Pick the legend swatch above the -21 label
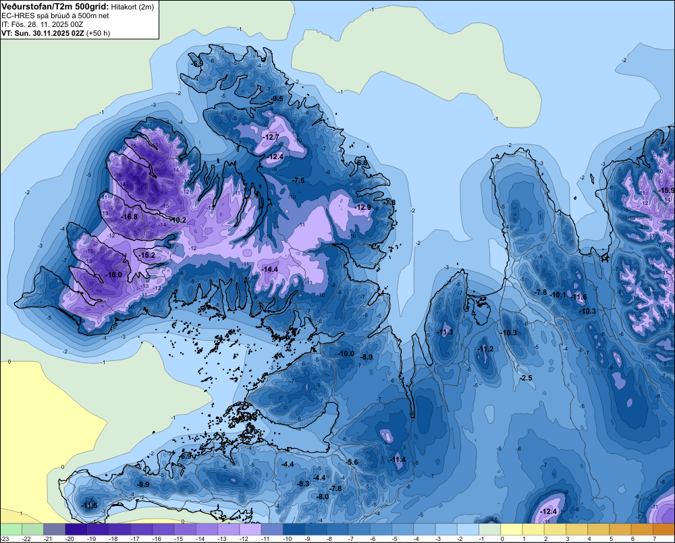This screenshot has width=675, height=543. [x=54, y=530]
